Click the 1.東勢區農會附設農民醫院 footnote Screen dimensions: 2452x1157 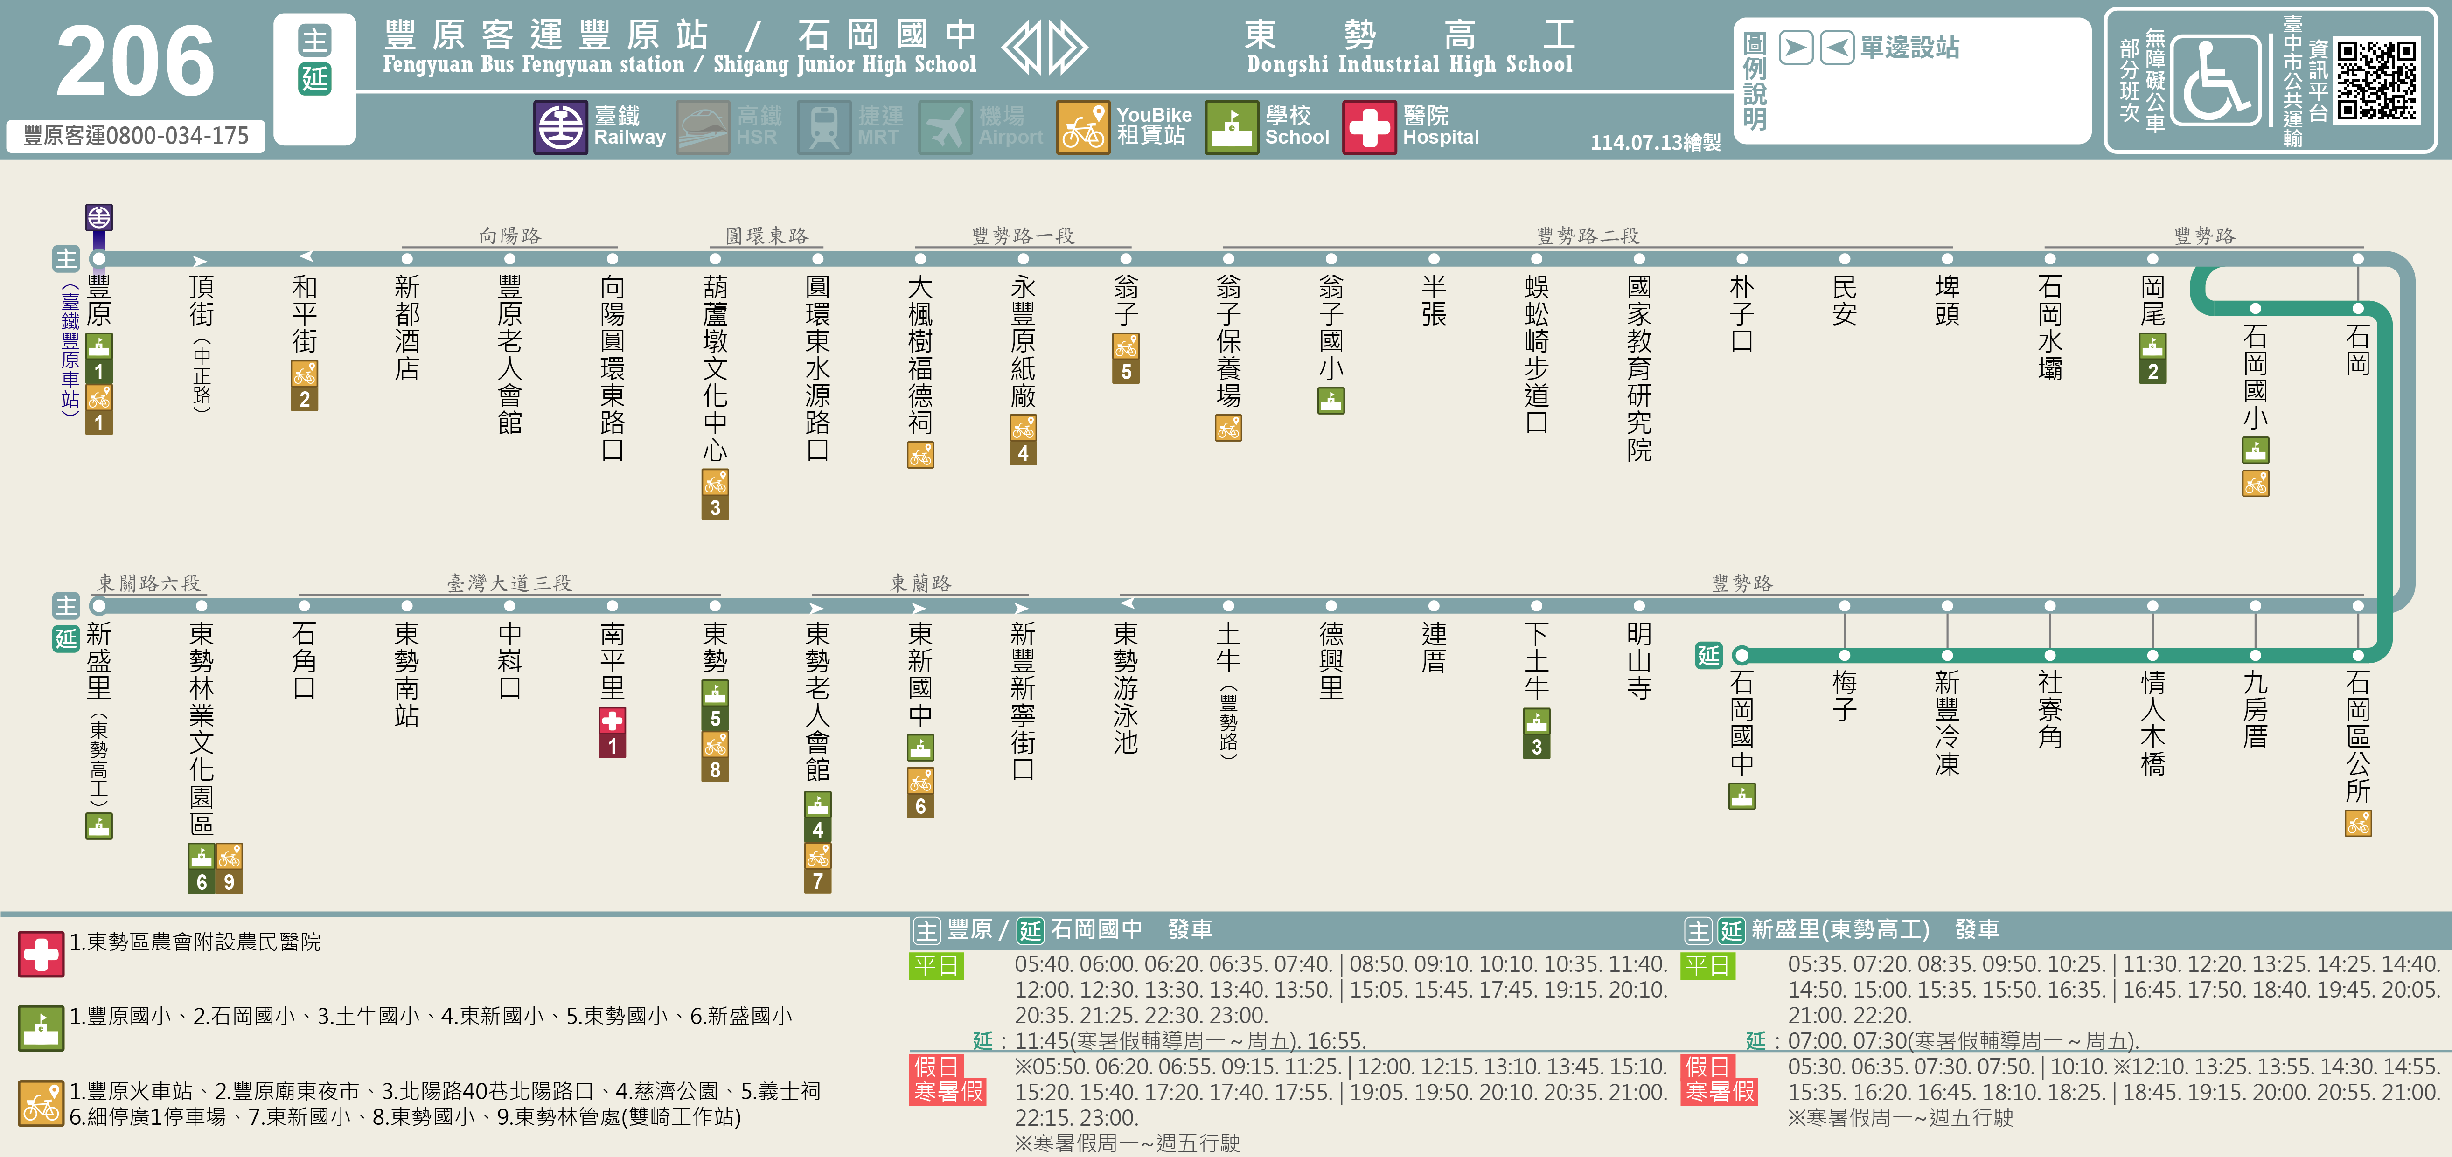(x=194, y=942)
